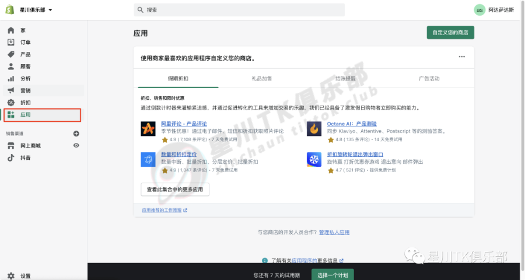Click the 营销 marketing megaphone icon
The image size is (525, 280).
(x=11, y=90)
